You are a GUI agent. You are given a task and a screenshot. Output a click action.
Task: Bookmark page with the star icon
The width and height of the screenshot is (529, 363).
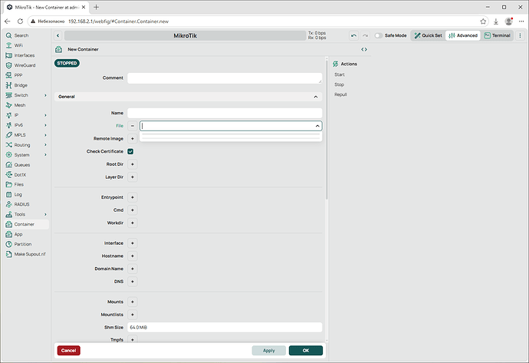click(x=483, y=21)
